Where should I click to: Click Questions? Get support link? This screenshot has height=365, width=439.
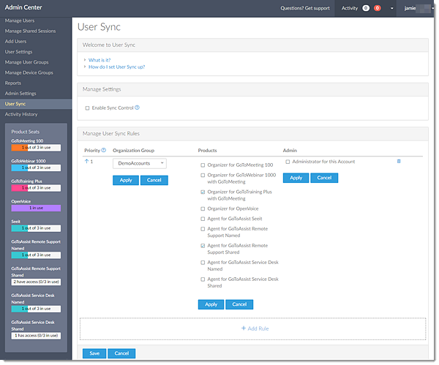click(305, 8)
